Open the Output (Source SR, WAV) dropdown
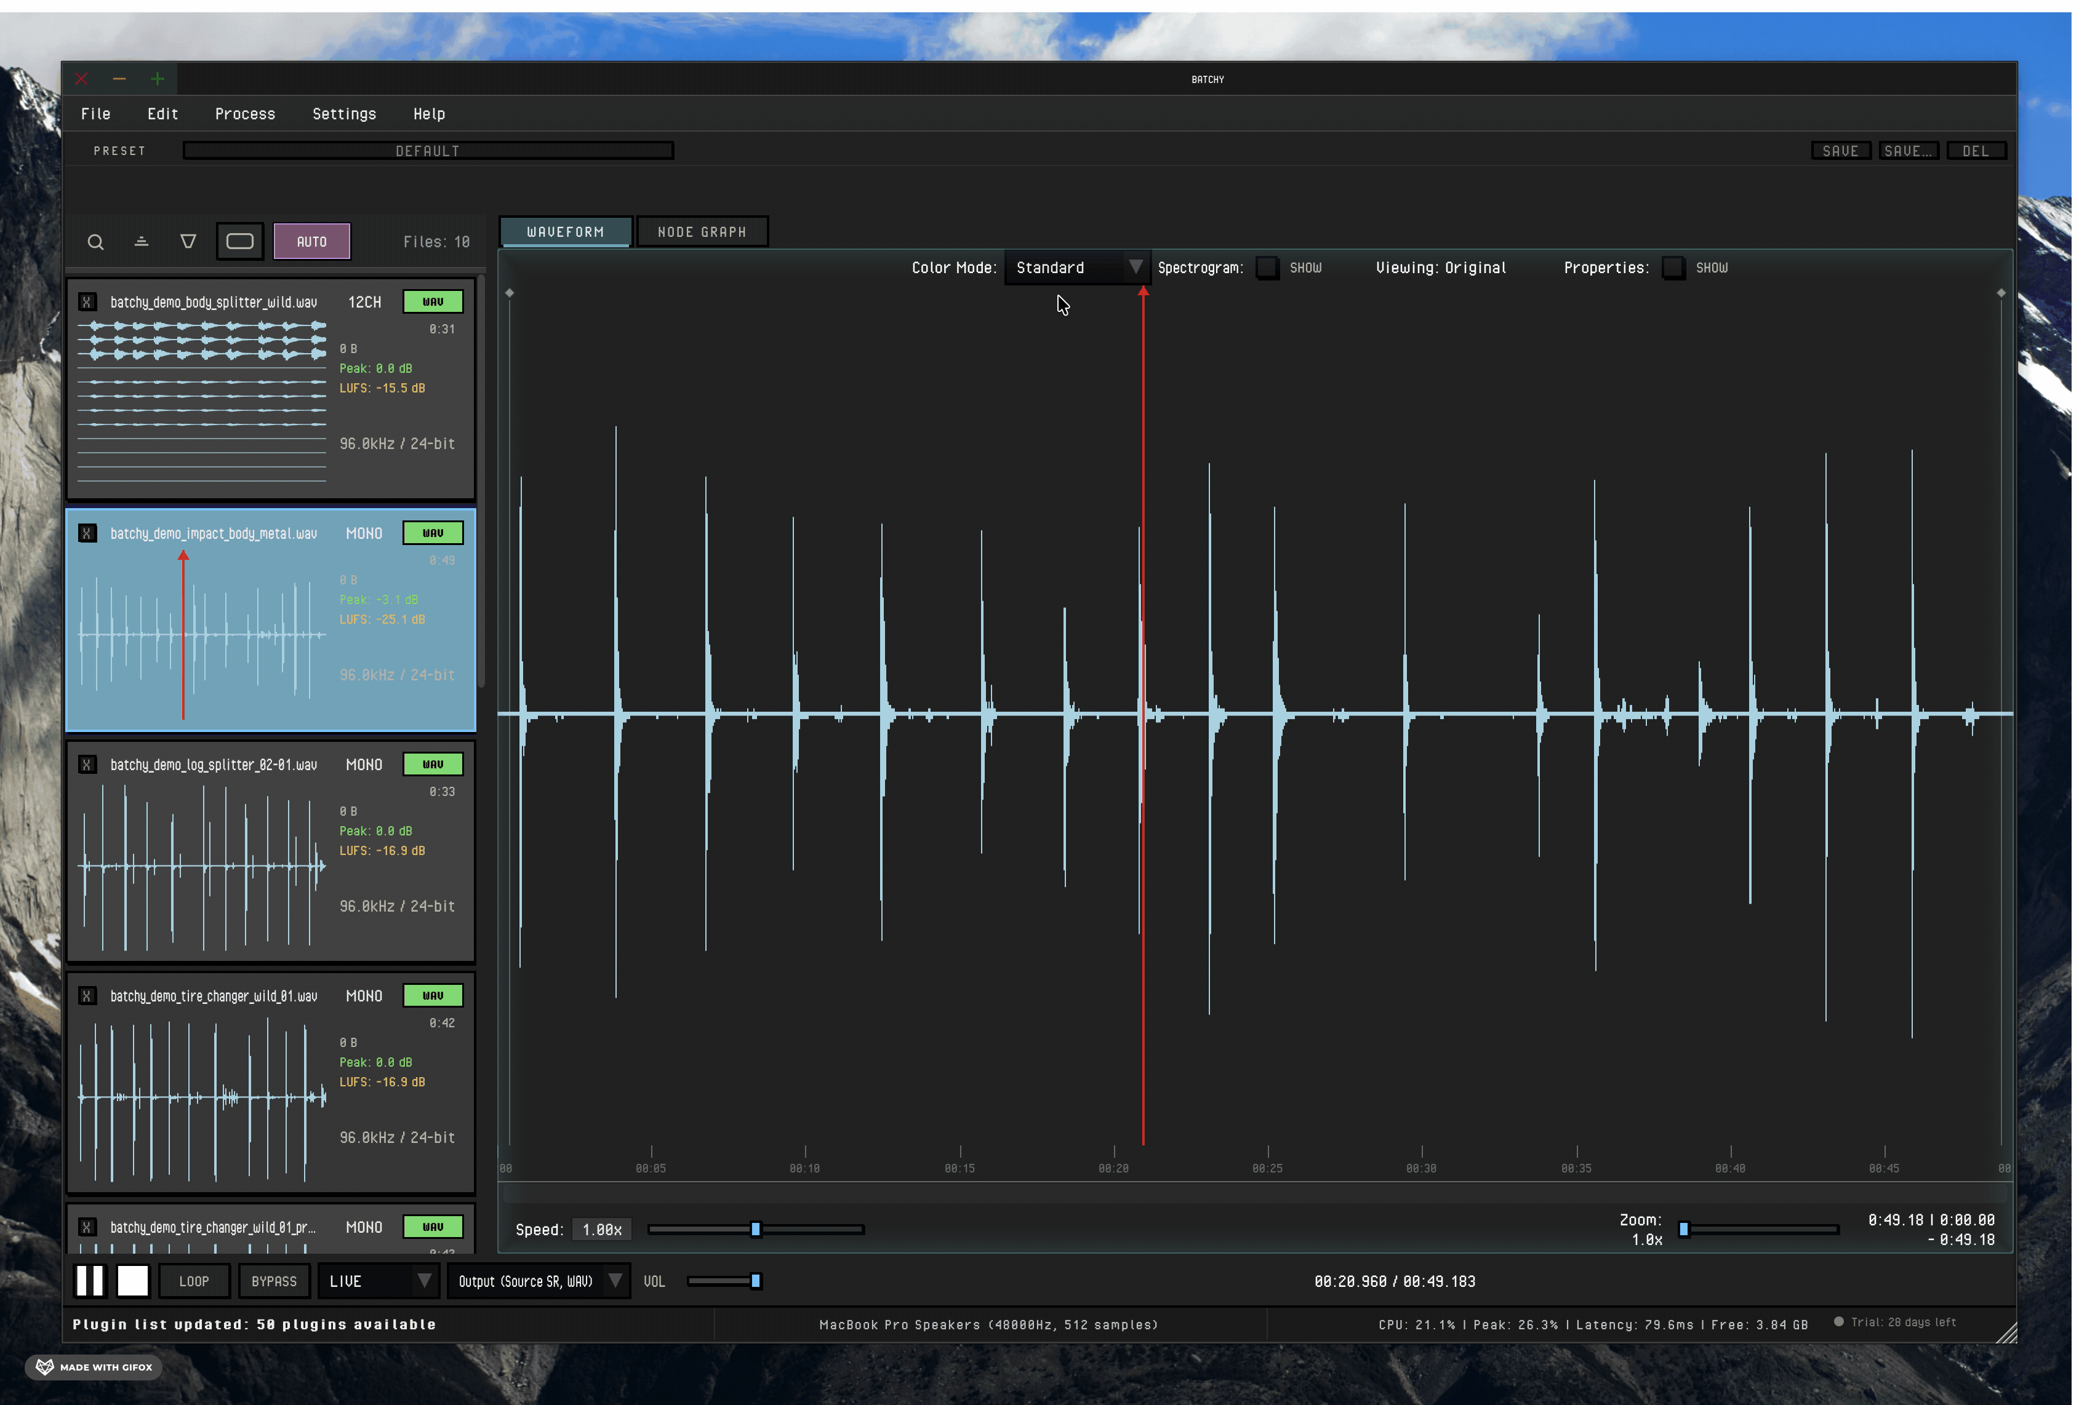This screenshot has height=1405, width=2079. pyautogui.click(x=537, y=1281)
